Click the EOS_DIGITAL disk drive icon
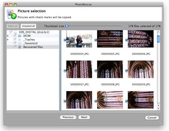 [15, 32]
